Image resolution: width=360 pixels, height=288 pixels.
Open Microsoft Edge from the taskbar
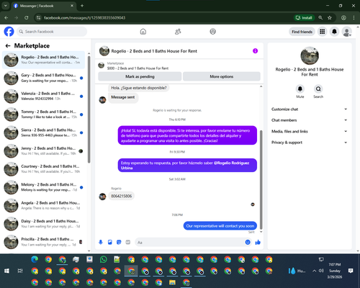35,259
